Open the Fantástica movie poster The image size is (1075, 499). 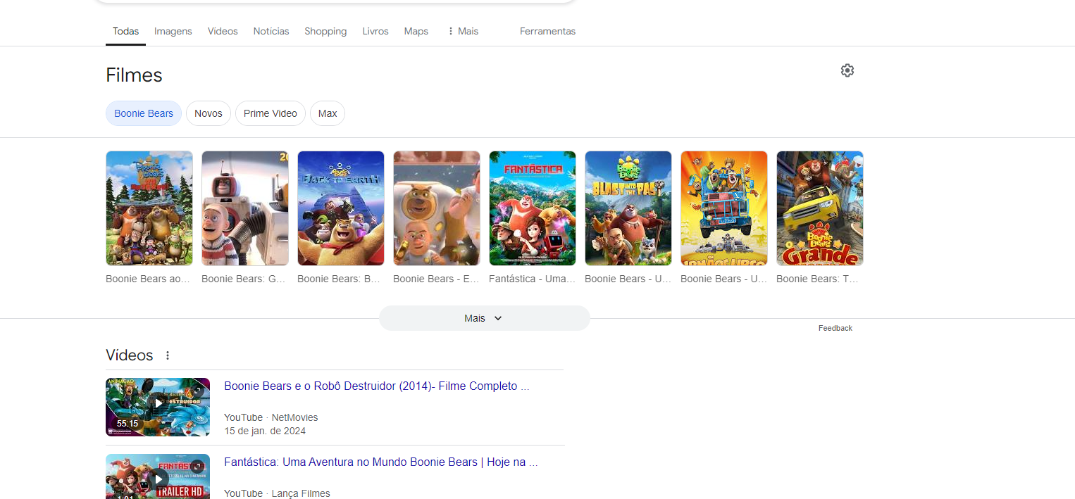tap(533, 208)
